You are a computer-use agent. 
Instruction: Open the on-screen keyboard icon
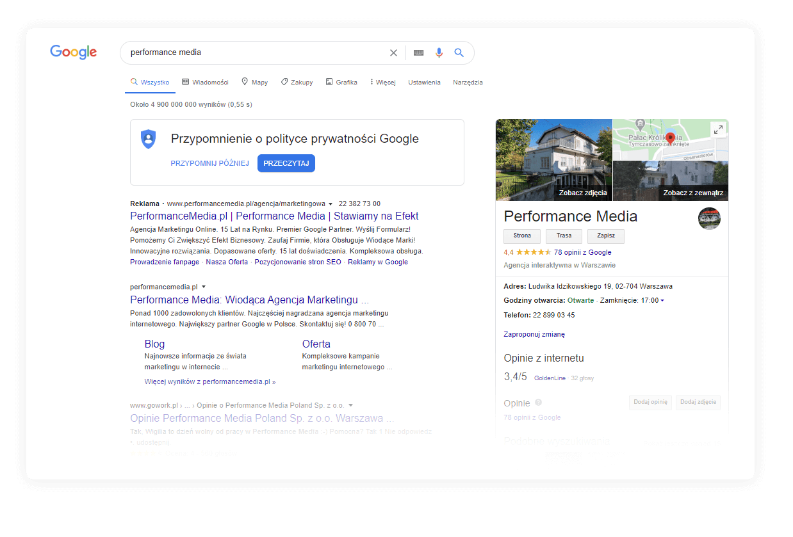coord(418,53)
